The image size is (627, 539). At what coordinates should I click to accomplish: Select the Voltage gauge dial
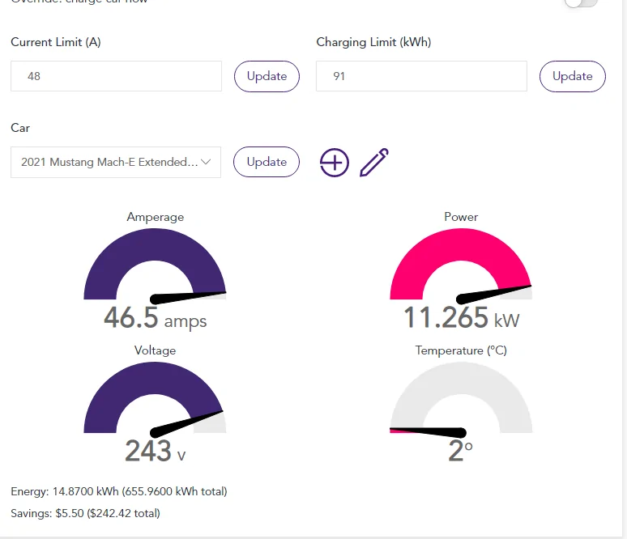(x=155, y=400)
